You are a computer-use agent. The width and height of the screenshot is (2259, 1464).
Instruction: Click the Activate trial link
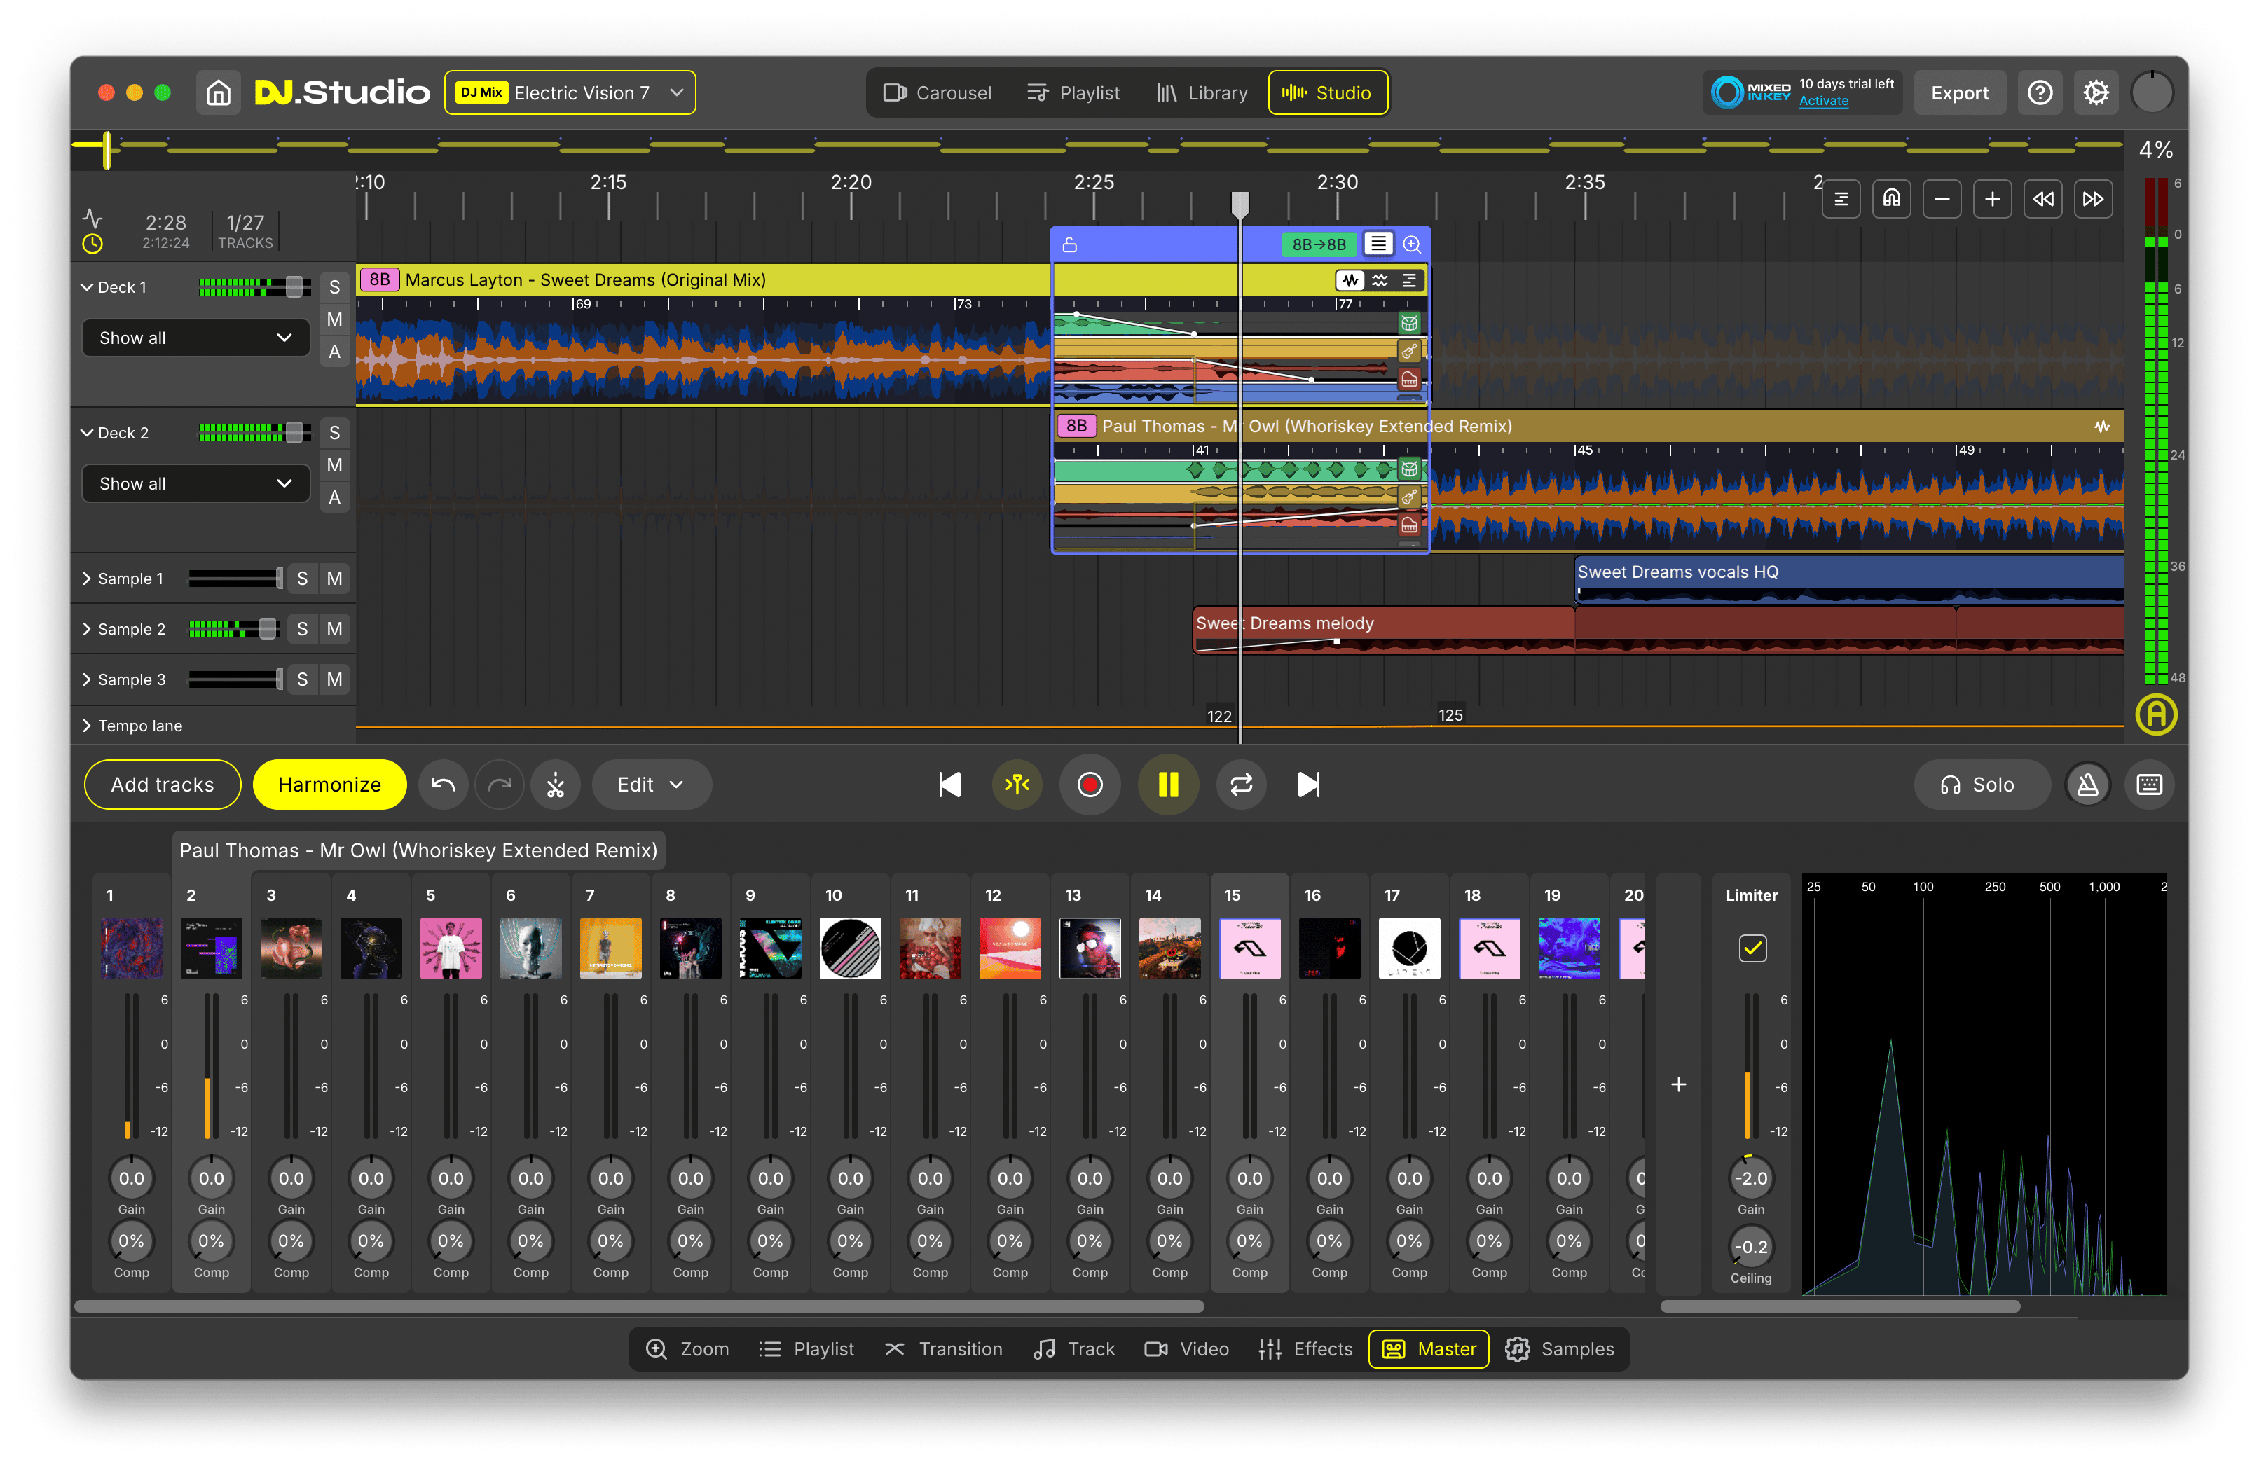1823,102
